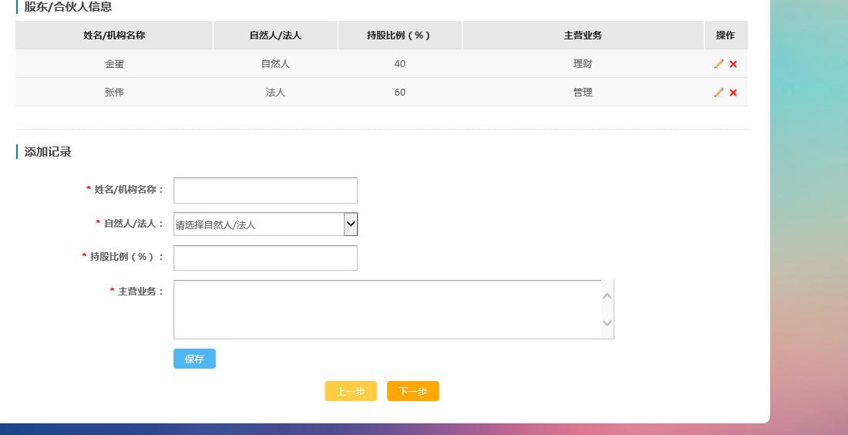Go back with the 上一步 button
Image resolution: width=848 pixels, height=435 pixels.
(351, 391)
